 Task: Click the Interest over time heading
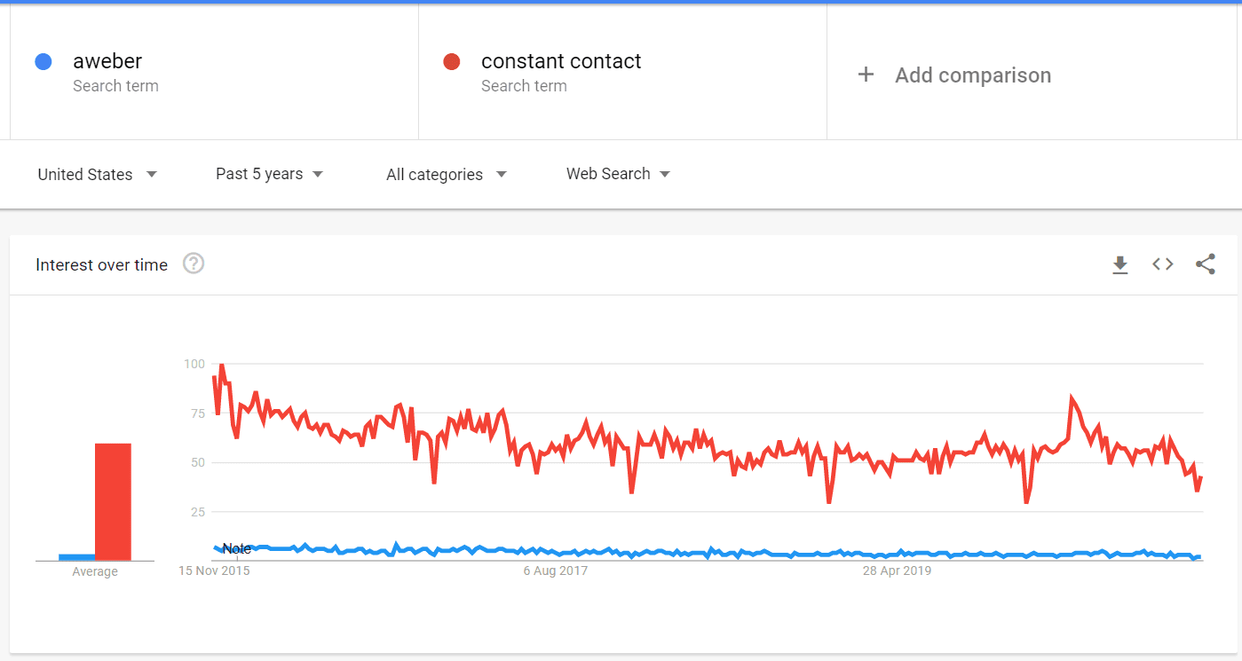101,264
